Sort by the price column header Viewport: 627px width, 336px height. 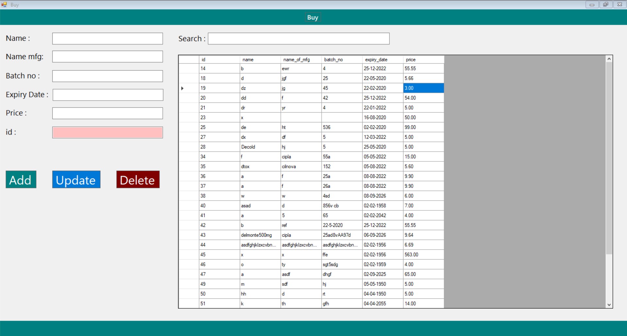(x=423, y=59)
